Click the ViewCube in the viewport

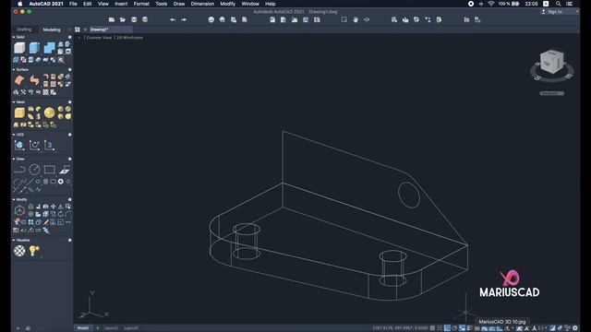(x=552, y=62)
